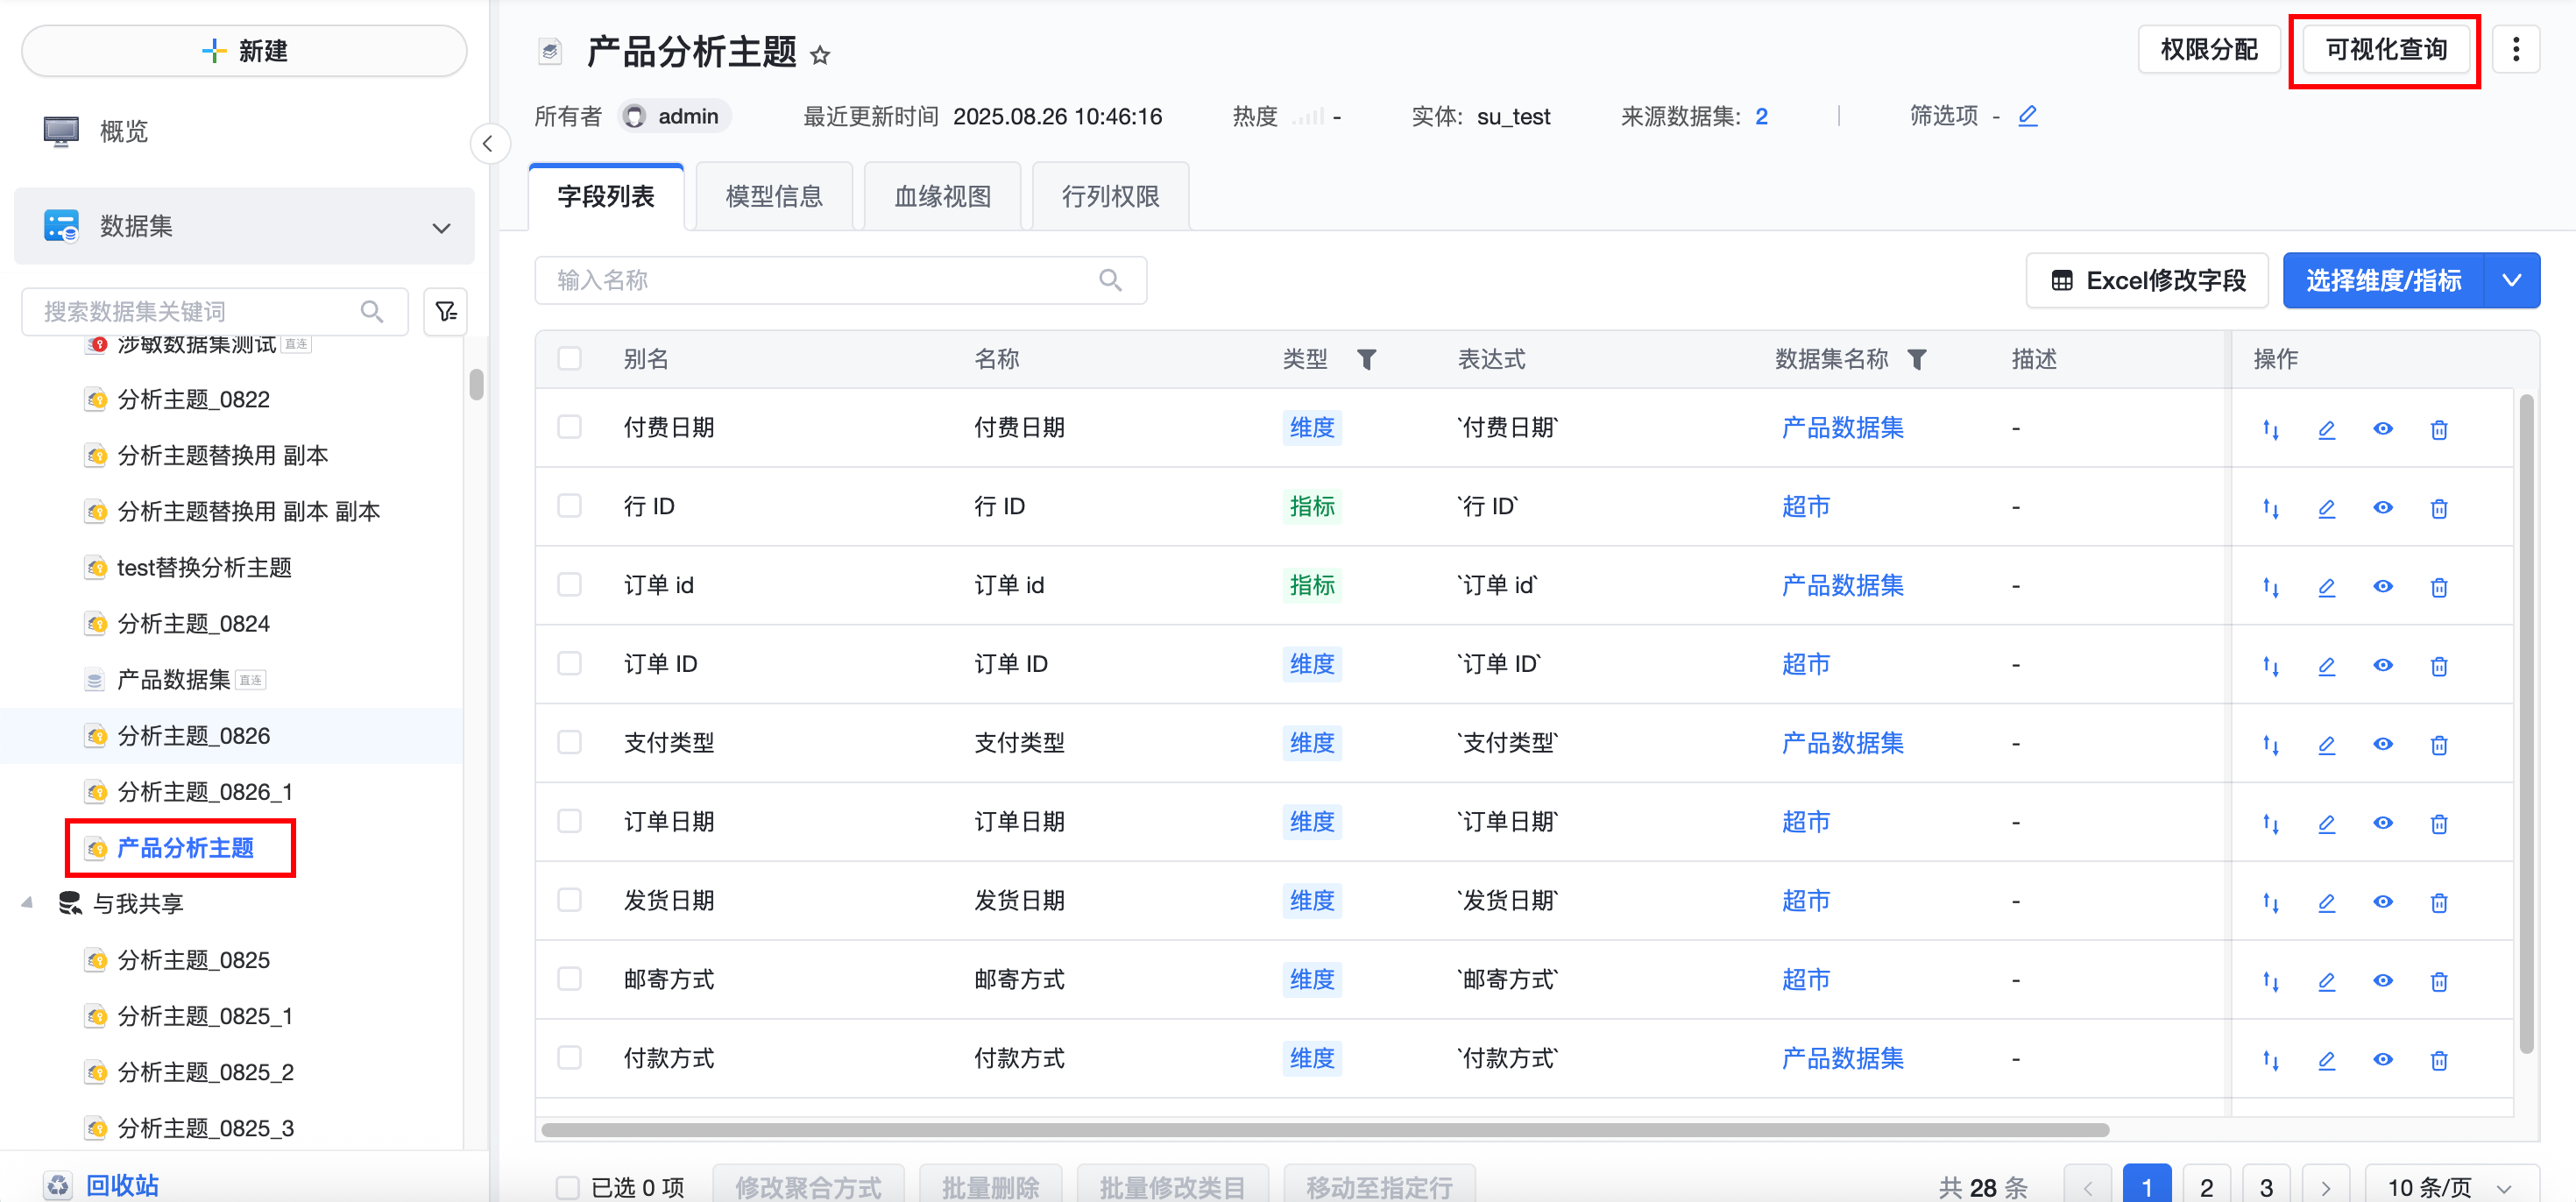Delete the 付费日期 field row
The image size is (2576, 1202).
click(x=2438, y=429)
